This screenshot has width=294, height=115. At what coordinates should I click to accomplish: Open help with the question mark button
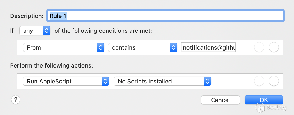click(16, 100)
